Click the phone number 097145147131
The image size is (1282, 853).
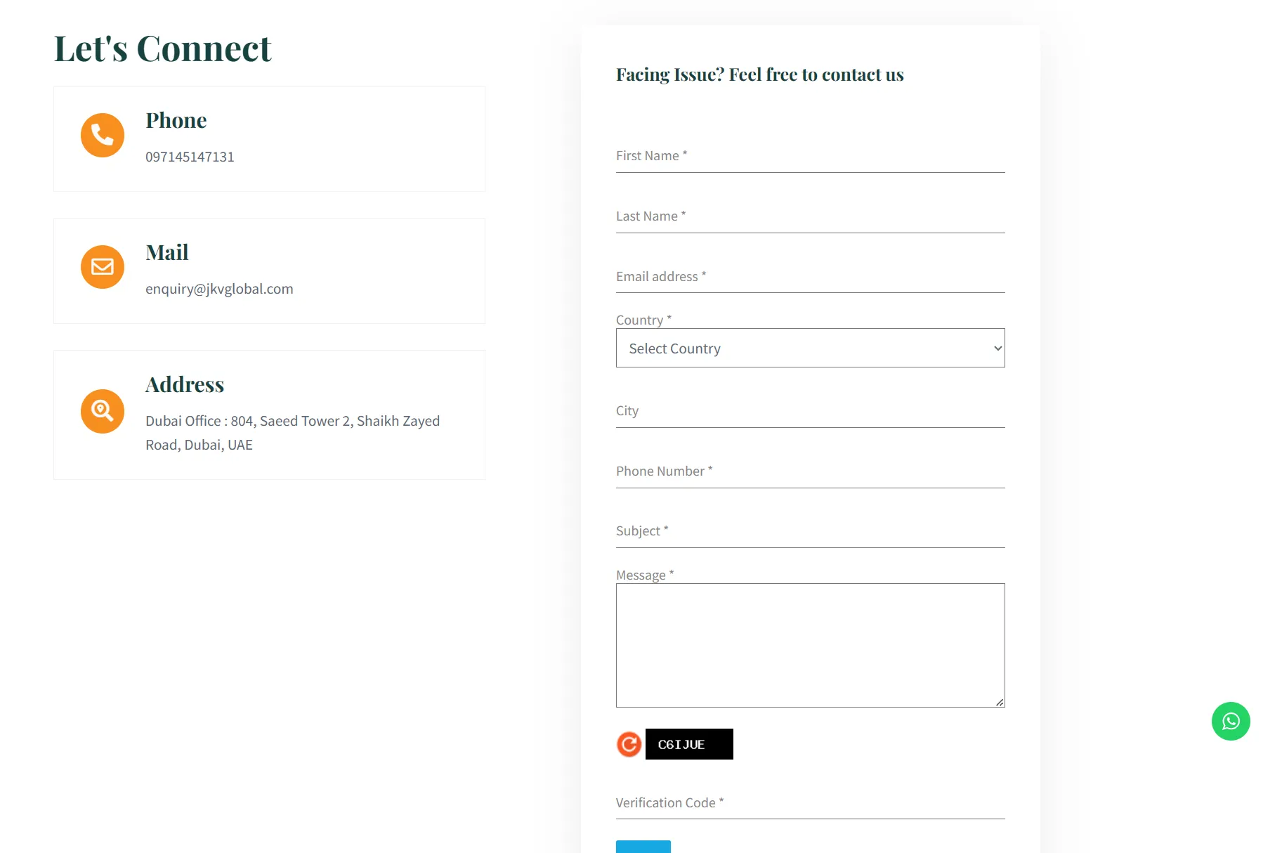190,157
